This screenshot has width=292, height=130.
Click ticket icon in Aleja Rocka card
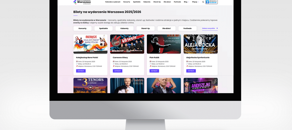187,64
